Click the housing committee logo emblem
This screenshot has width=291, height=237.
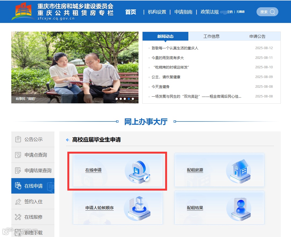[23, 11]
